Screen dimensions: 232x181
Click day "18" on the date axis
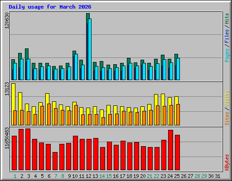(x=129, y=176)
